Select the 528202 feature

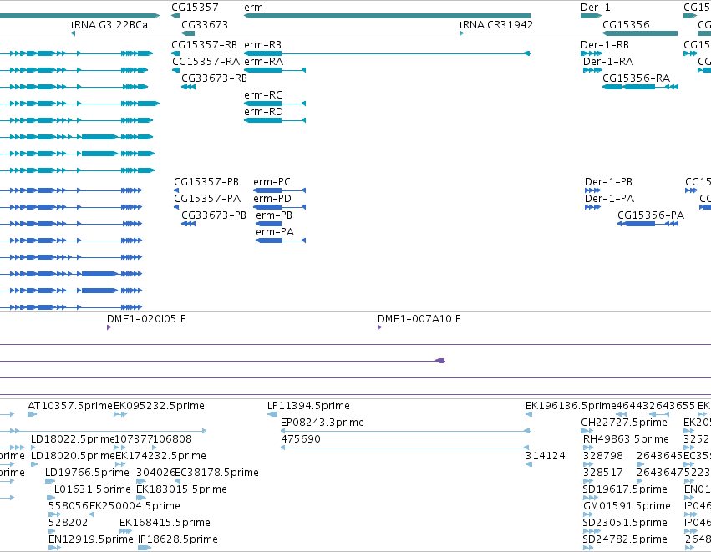tap(52, 531)
